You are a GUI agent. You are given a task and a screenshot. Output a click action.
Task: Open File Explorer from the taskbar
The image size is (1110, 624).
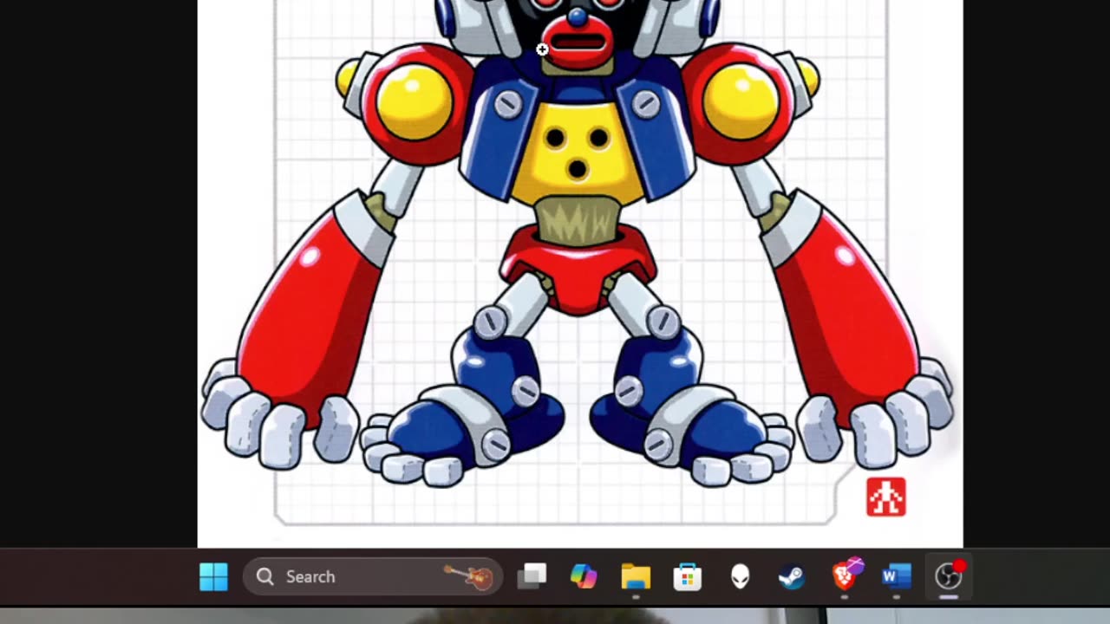[x=636, y=576]
